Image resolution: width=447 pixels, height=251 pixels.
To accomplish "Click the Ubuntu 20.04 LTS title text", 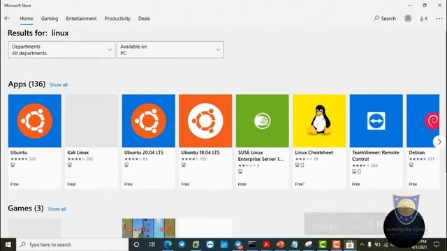I will point(144,153).
